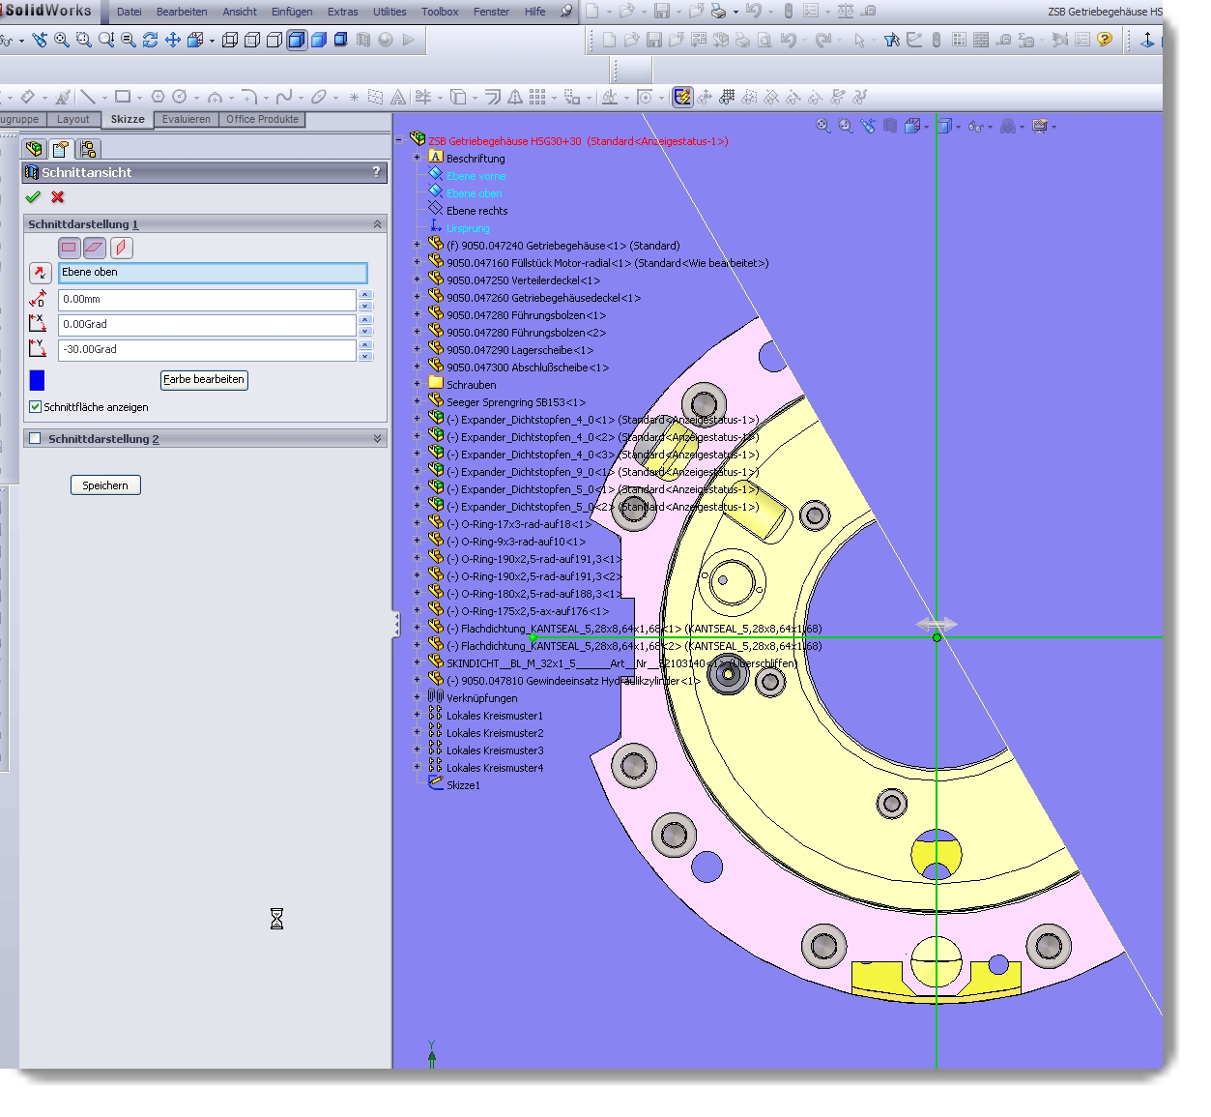Screen dimensions: 1211x1117
Task: Toggle the right plane section button
Action: coord(121,248)
